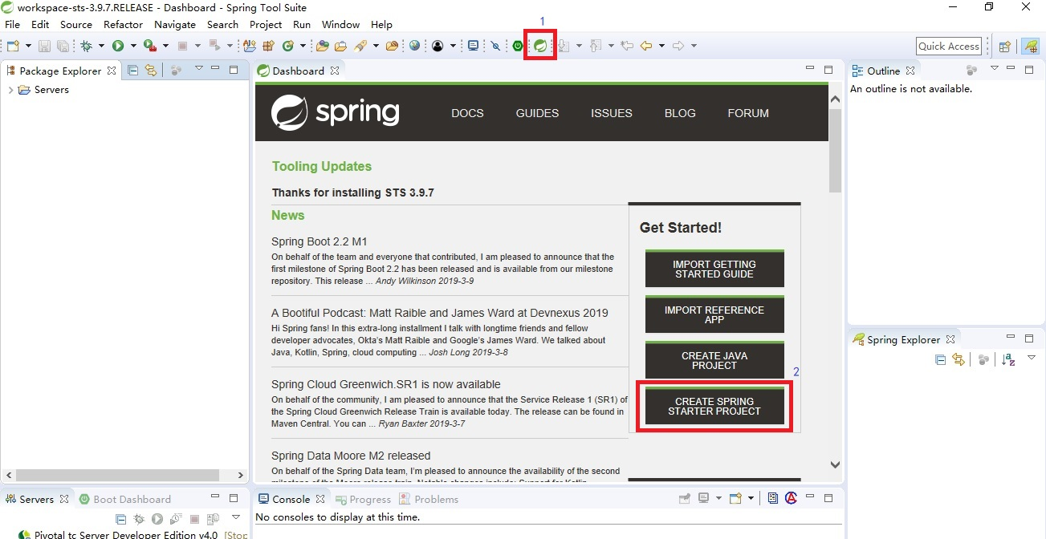Viewport: 1046px width, 539px height.
Task: Close the Dashboard tab
Action: point(335,71)
